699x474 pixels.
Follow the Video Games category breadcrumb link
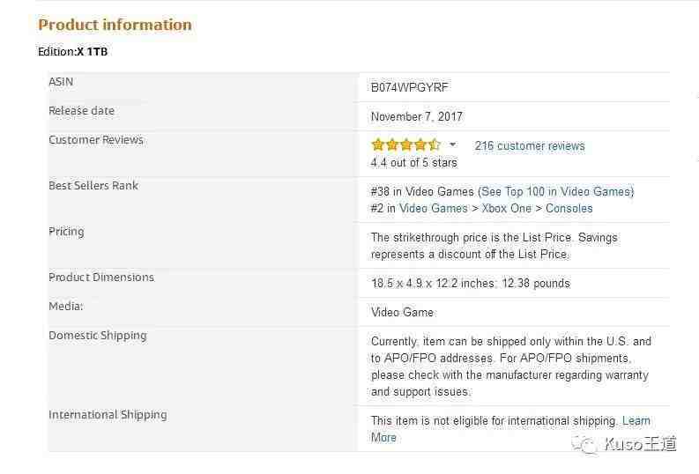[434, 208]
